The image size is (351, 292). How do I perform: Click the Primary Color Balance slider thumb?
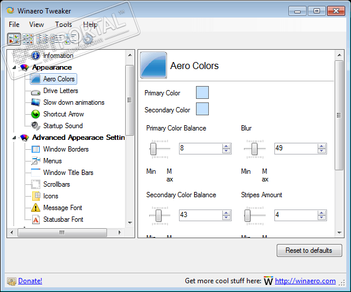[x=153, y=149]
